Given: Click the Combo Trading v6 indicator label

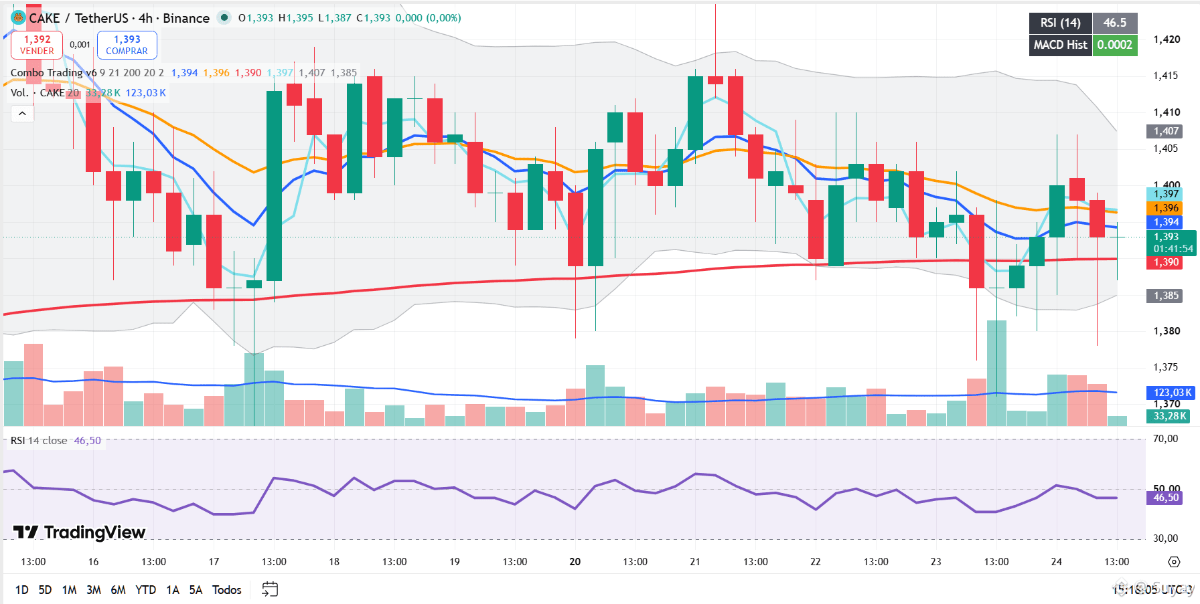Looking at the screenshot, I should 54,72.
